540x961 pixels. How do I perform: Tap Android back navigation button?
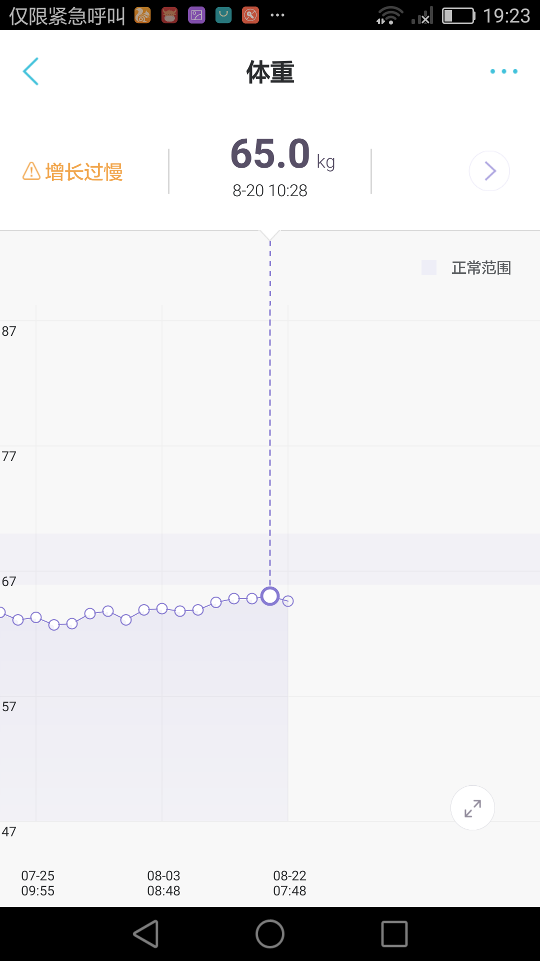point(146,934)
